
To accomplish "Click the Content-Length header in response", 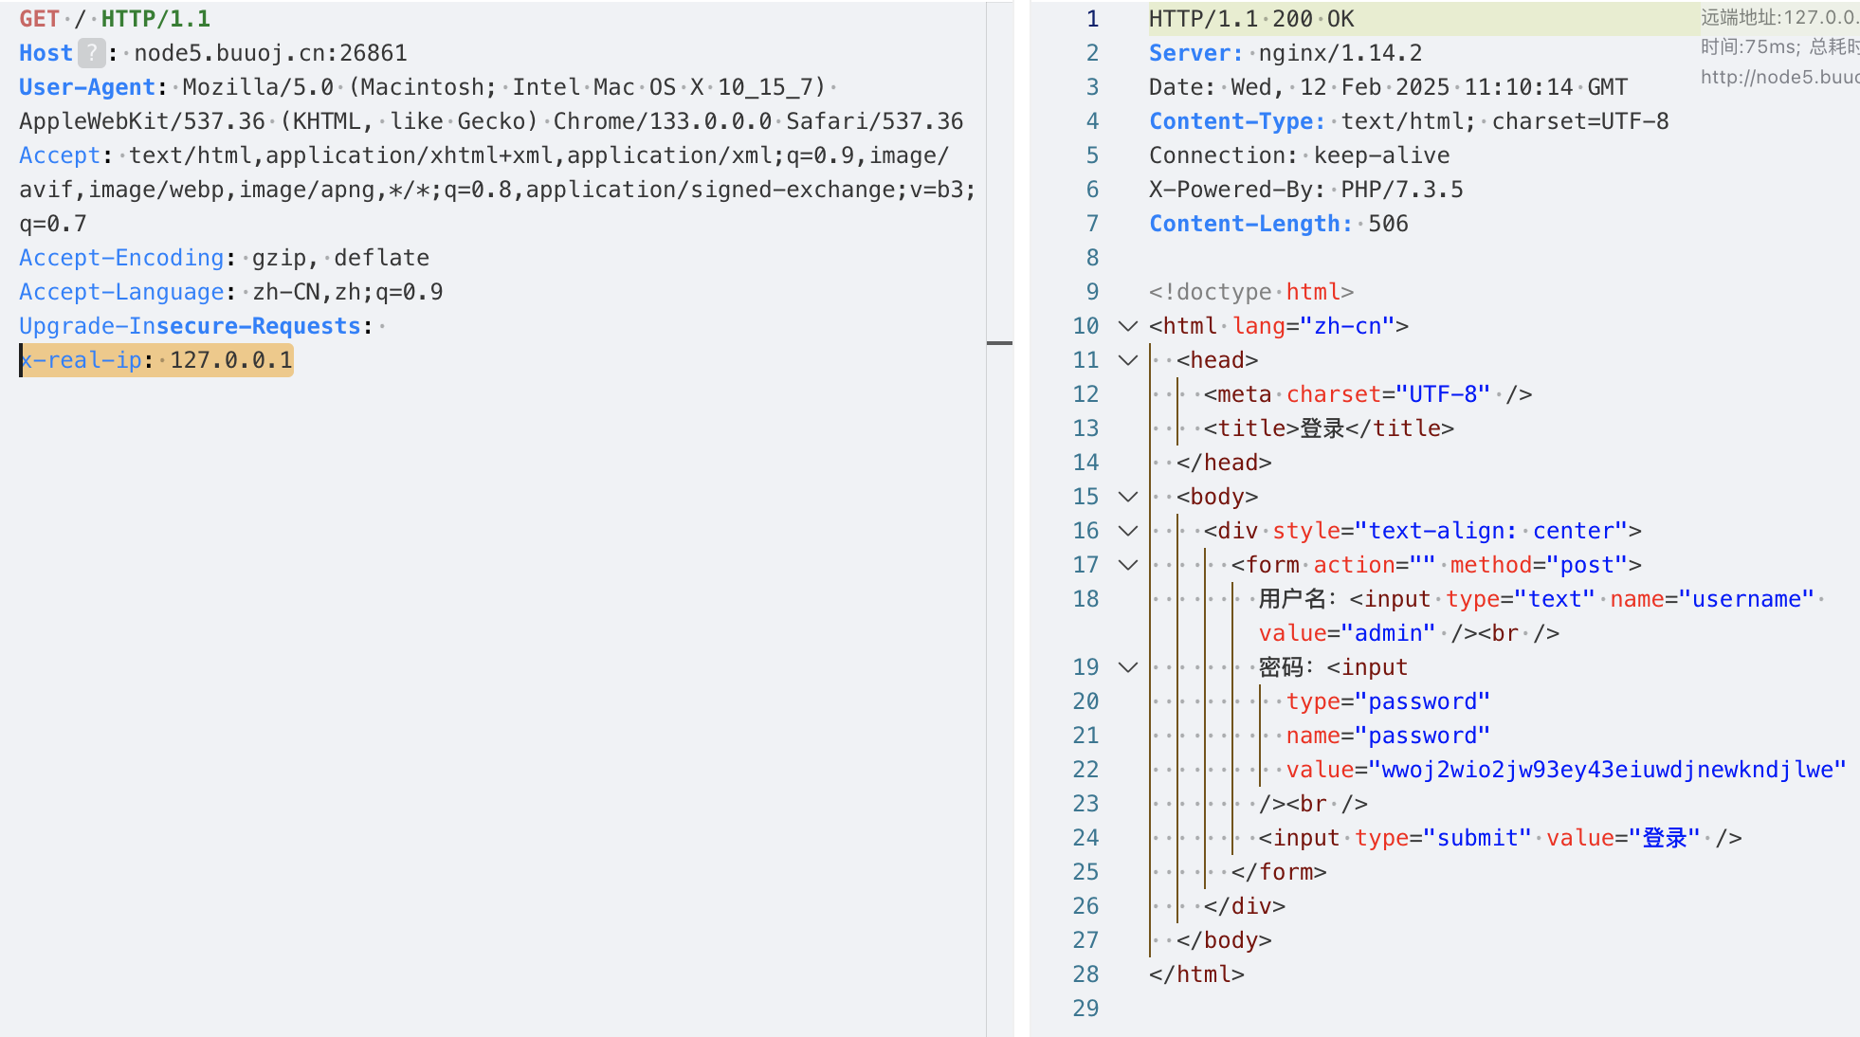I will [1249, 224].
